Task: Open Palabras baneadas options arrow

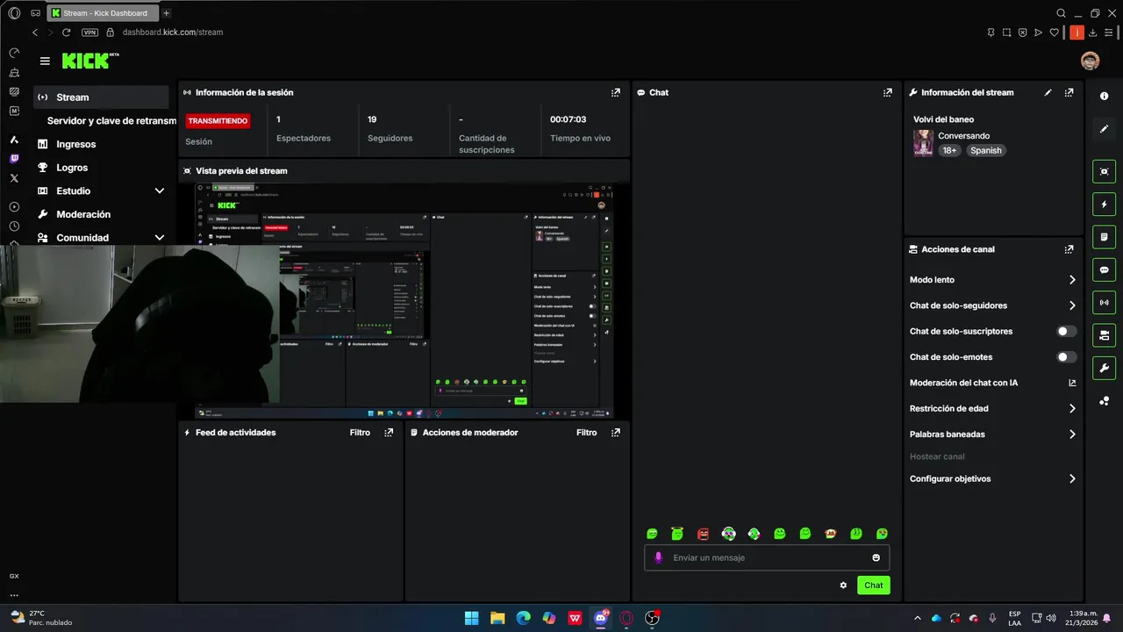Action: [x=1071, y=434]
